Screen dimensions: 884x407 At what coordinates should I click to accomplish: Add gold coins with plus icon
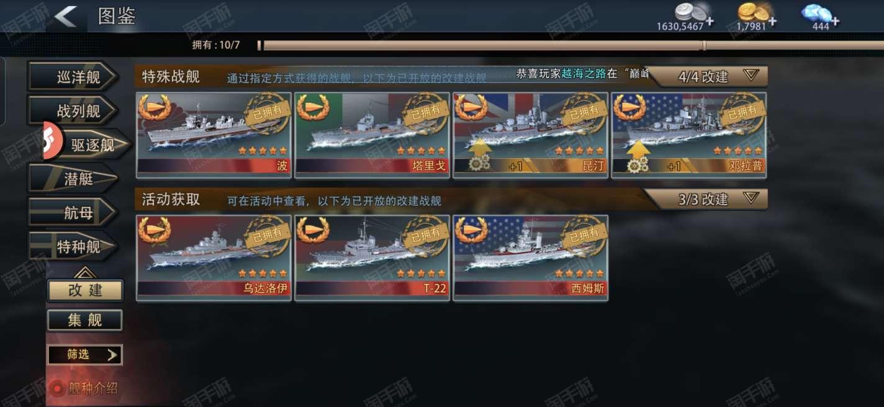click(772, 22)
